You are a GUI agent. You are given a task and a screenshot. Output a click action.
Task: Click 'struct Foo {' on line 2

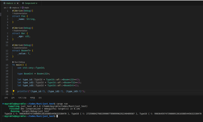(x=20, y=16)
